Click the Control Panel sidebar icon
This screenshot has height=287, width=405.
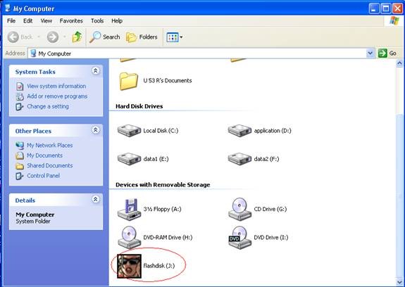coord(20,176)
